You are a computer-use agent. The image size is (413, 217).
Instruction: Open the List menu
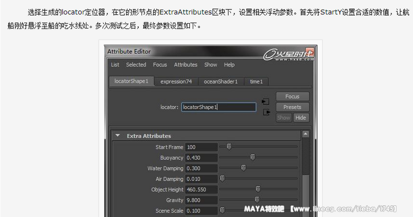pos(115,65)
